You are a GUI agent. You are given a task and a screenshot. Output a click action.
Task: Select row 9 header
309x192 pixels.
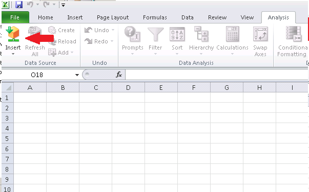pyautogui.click(x=8, y=179)
